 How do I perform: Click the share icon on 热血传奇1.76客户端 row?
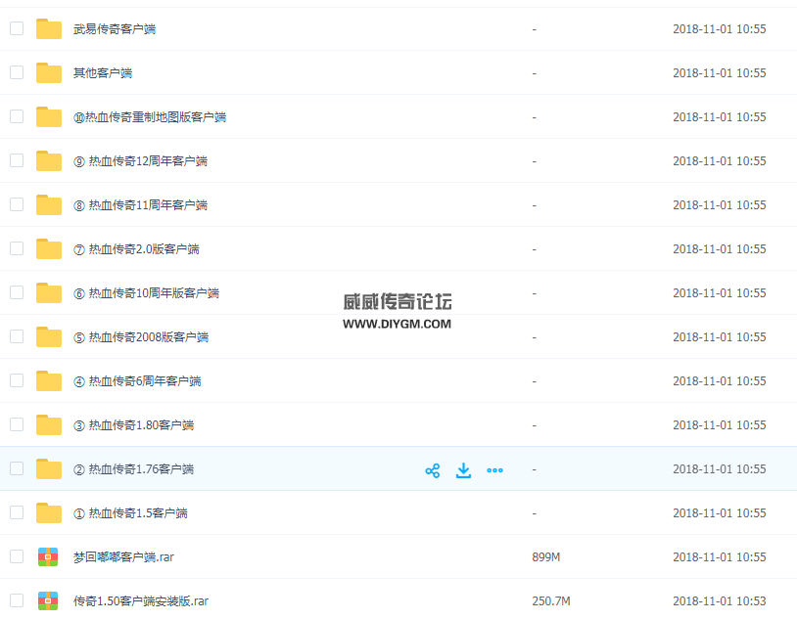[x=433, y=470]
